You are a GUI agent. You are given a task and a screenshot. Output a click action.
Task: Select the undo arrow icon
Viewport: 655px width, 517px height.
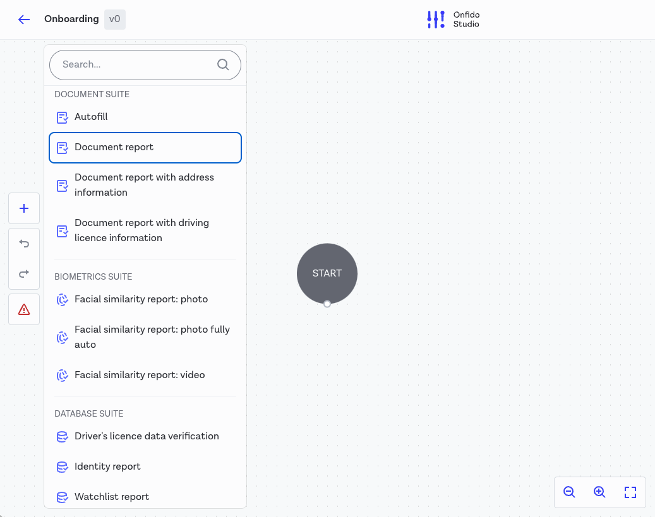pos(23,243)
